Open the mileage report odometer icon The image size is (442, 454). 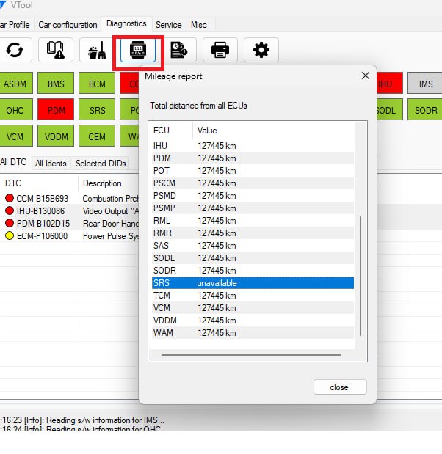pos(138,50)
